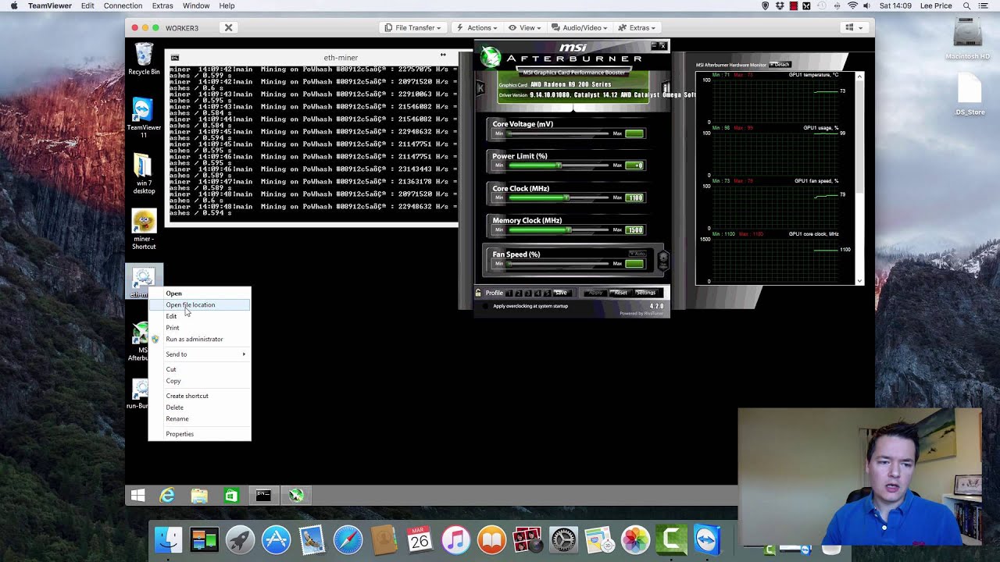Screen dimensions: 1000x562
Task: Launch Internet Explorer from the Windows taskbar
Action: pos(167,496)
